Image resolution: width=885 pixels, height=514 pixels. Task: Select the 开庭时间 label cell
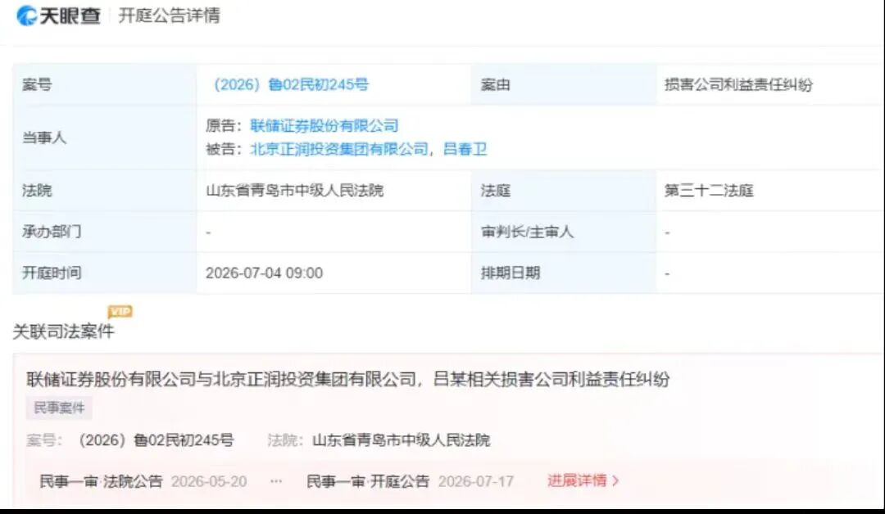[104, 273]
